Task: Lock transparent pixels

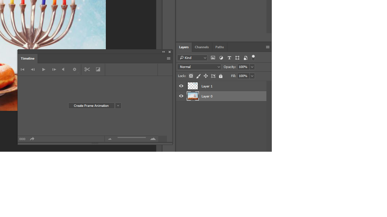Action: 191,76
